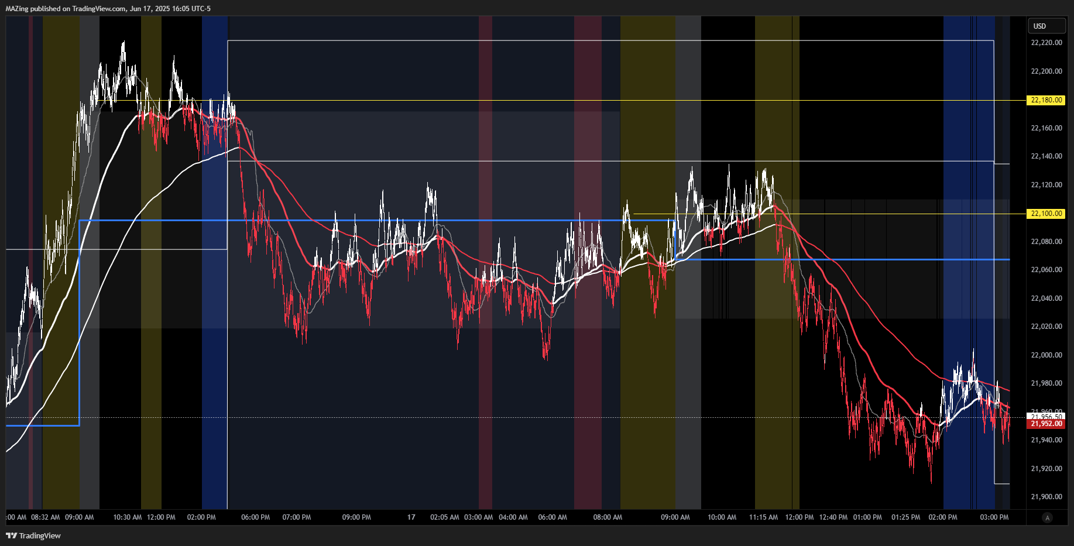Click the red 21,952.00 current price label
The height and width of the screenshot is (546, 1074).
(1046, 424)
